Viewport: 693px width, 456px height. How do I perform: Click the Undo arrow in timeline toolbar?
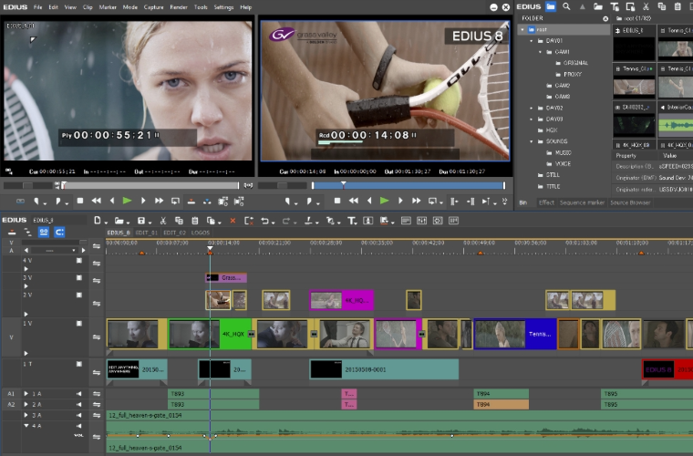[265, 221]
